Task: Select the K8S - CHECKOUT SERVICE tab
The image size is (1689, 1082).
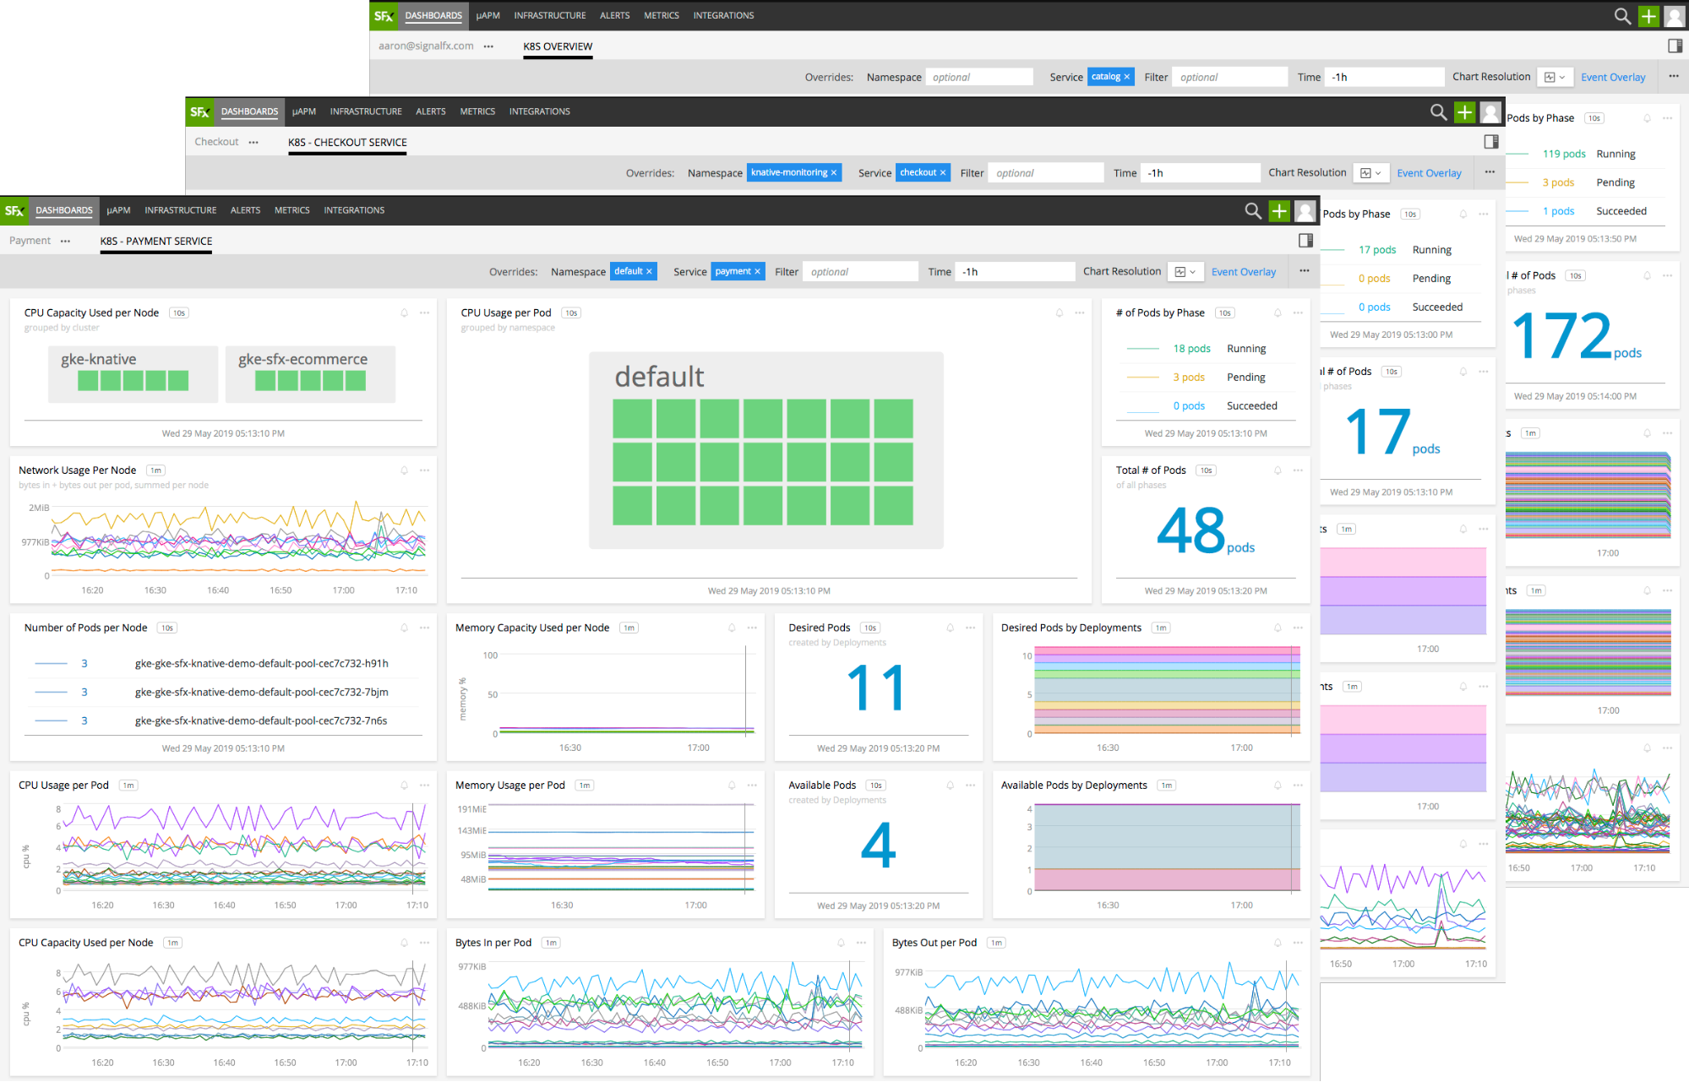Action: (x=347, y=143)
